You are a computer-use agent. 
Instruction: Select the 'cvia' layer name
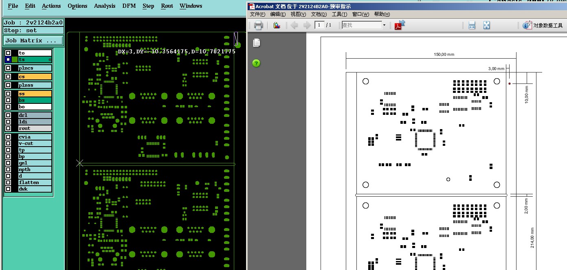pyautogui.click(x=35, y=137)
